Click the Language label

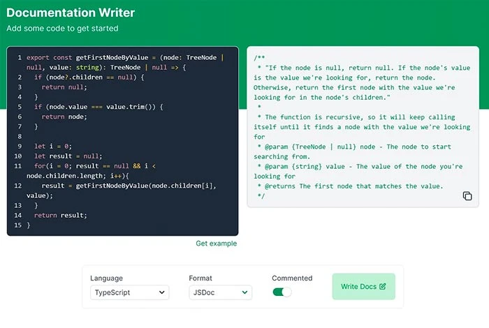tap(106, 278)
